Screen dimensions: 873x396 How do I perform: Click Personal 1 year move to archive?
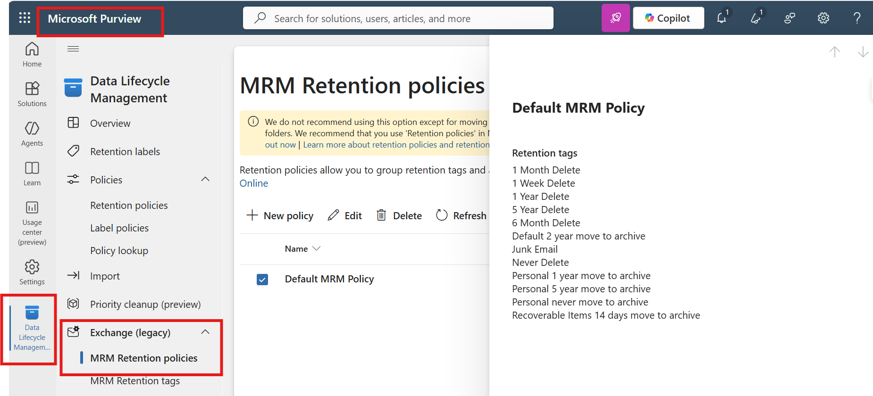tap(581, 276)
